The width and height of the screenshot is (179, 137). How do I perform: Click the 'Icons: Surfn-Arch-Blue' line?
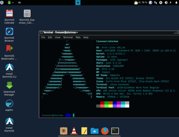tap(133, 81)
